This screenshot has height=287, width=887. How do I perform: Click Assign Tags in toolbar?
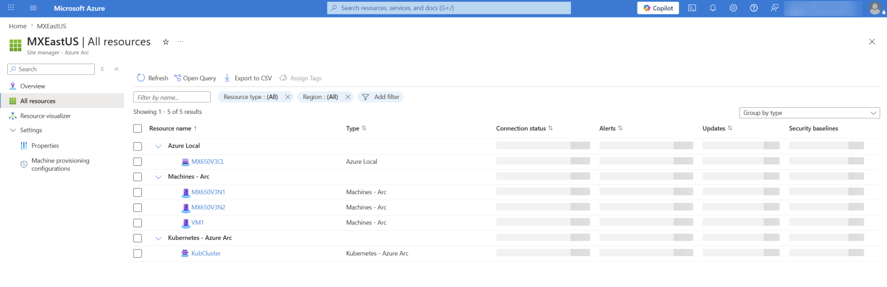point(300,78)
